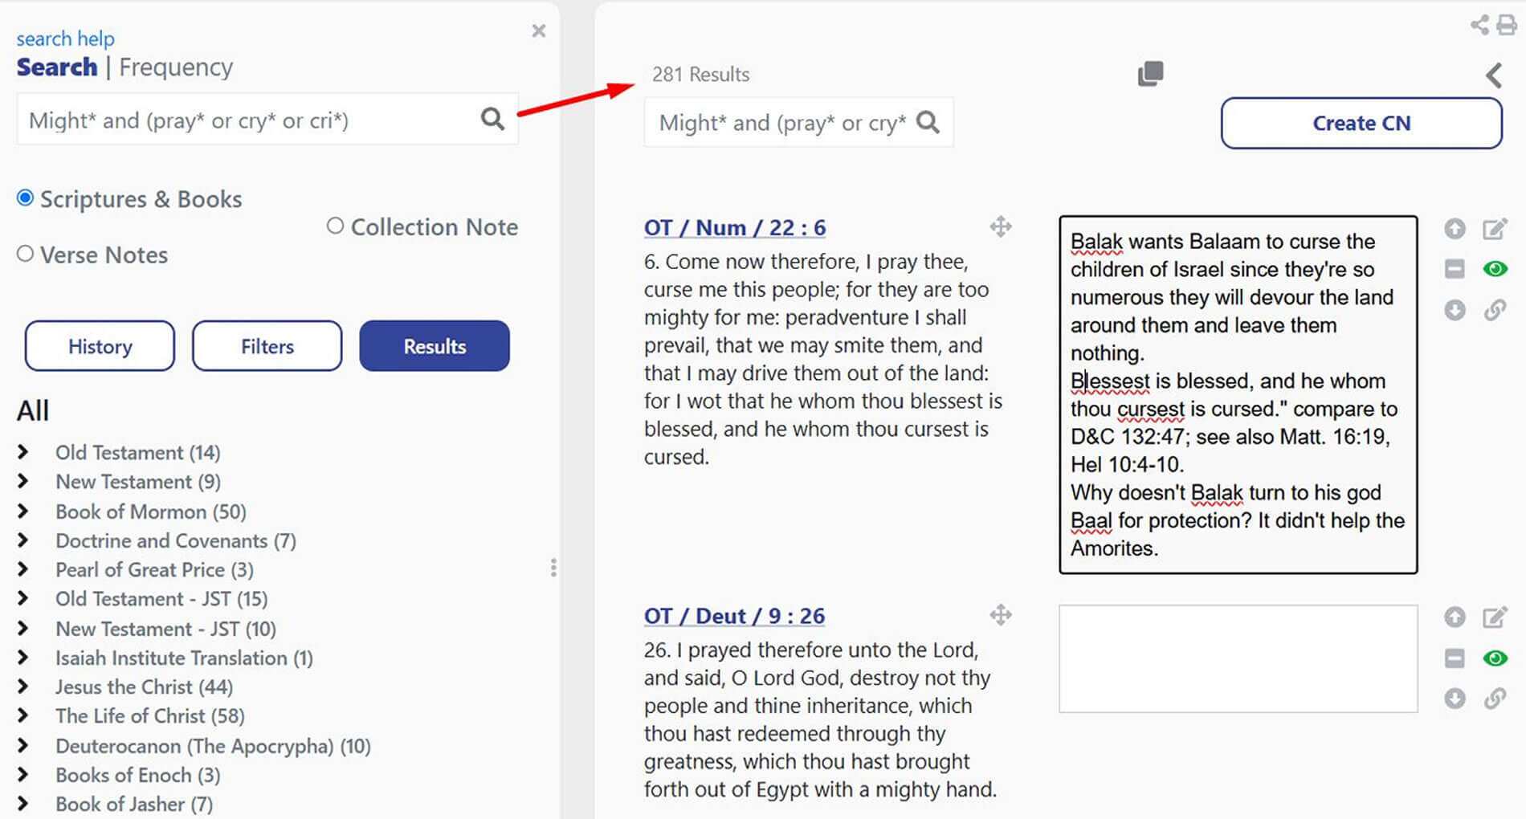Click the move handle beside Num 22:6
Viewport: 1526px width, 819px height.
(1001, 227)
